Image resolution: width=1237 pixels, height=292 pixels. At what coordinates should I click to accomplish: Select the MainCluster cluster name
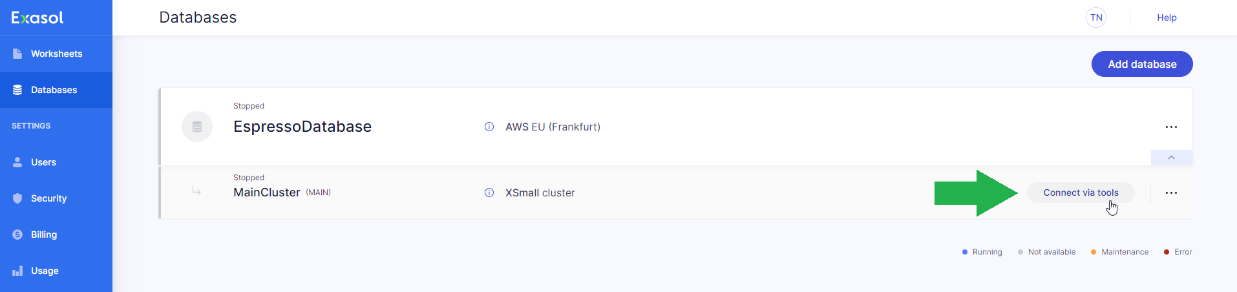(x=267, y=193)
